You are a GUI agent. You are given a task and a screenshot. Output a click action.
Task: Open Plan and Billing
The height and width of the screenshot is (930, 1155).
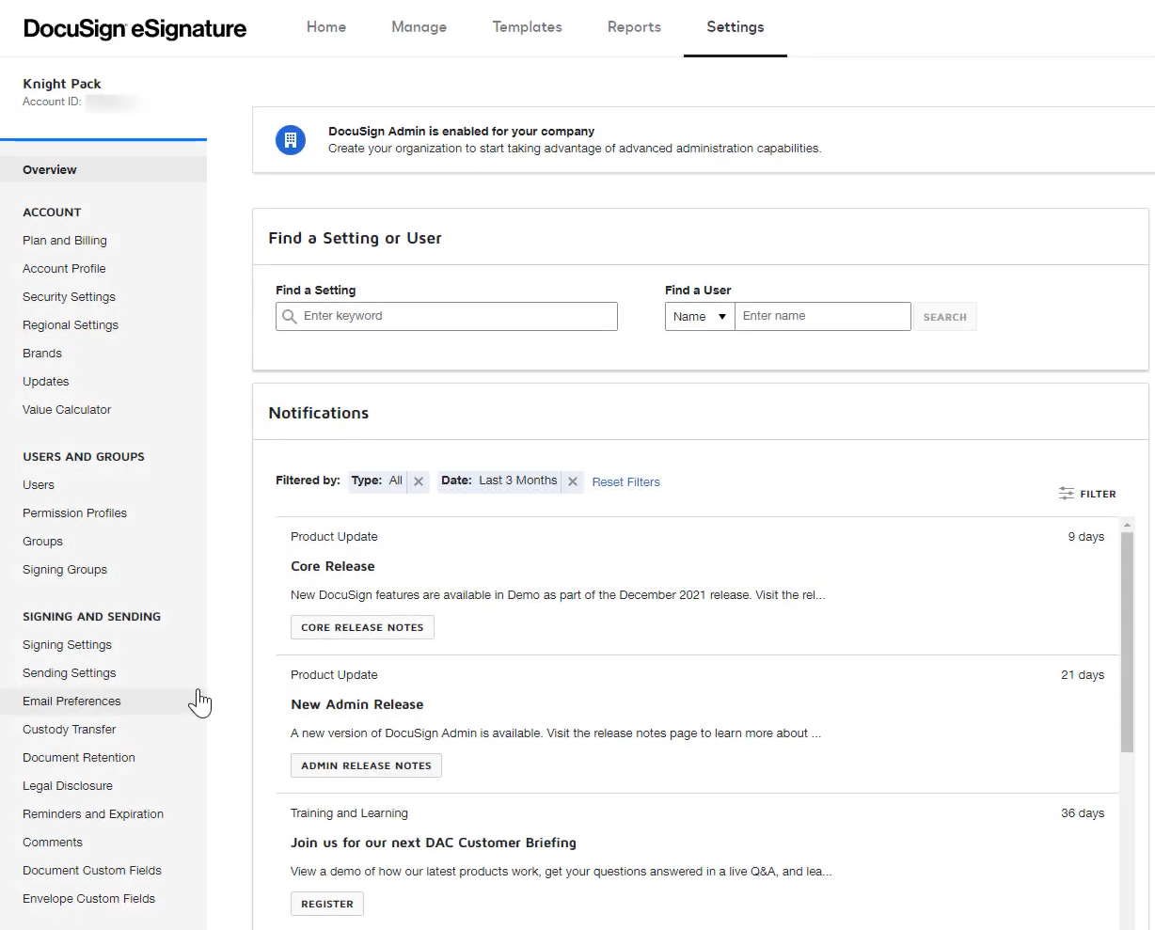pos(65,241)
